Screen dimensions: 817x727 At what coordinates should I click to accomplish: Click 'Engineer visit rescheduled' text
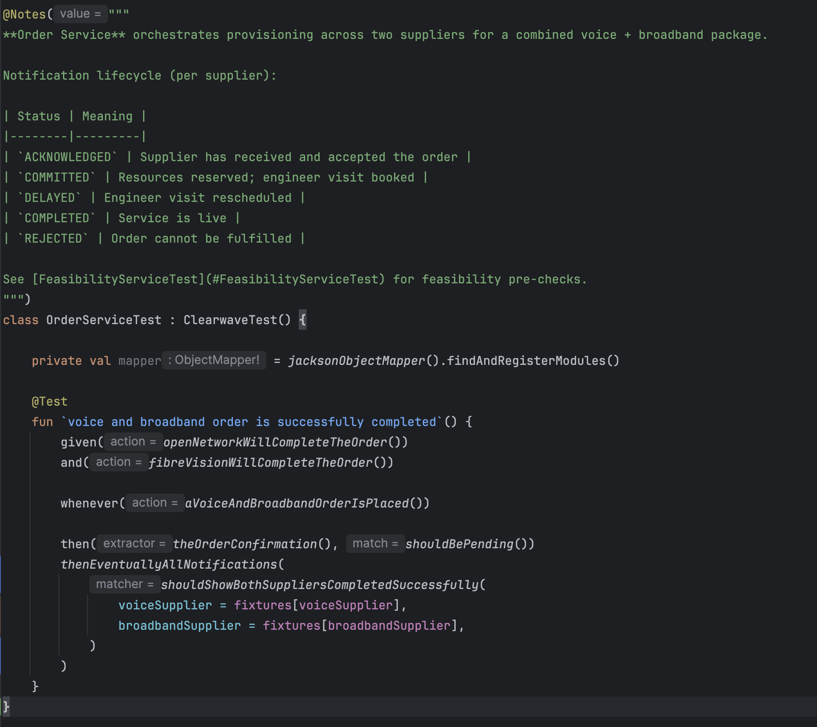(198, 198)
